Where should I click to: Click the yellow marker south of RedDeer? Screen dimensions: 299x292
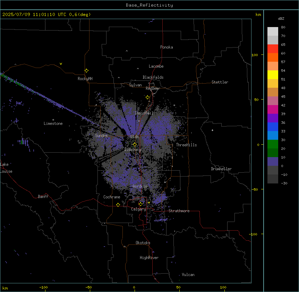[147, 97]
